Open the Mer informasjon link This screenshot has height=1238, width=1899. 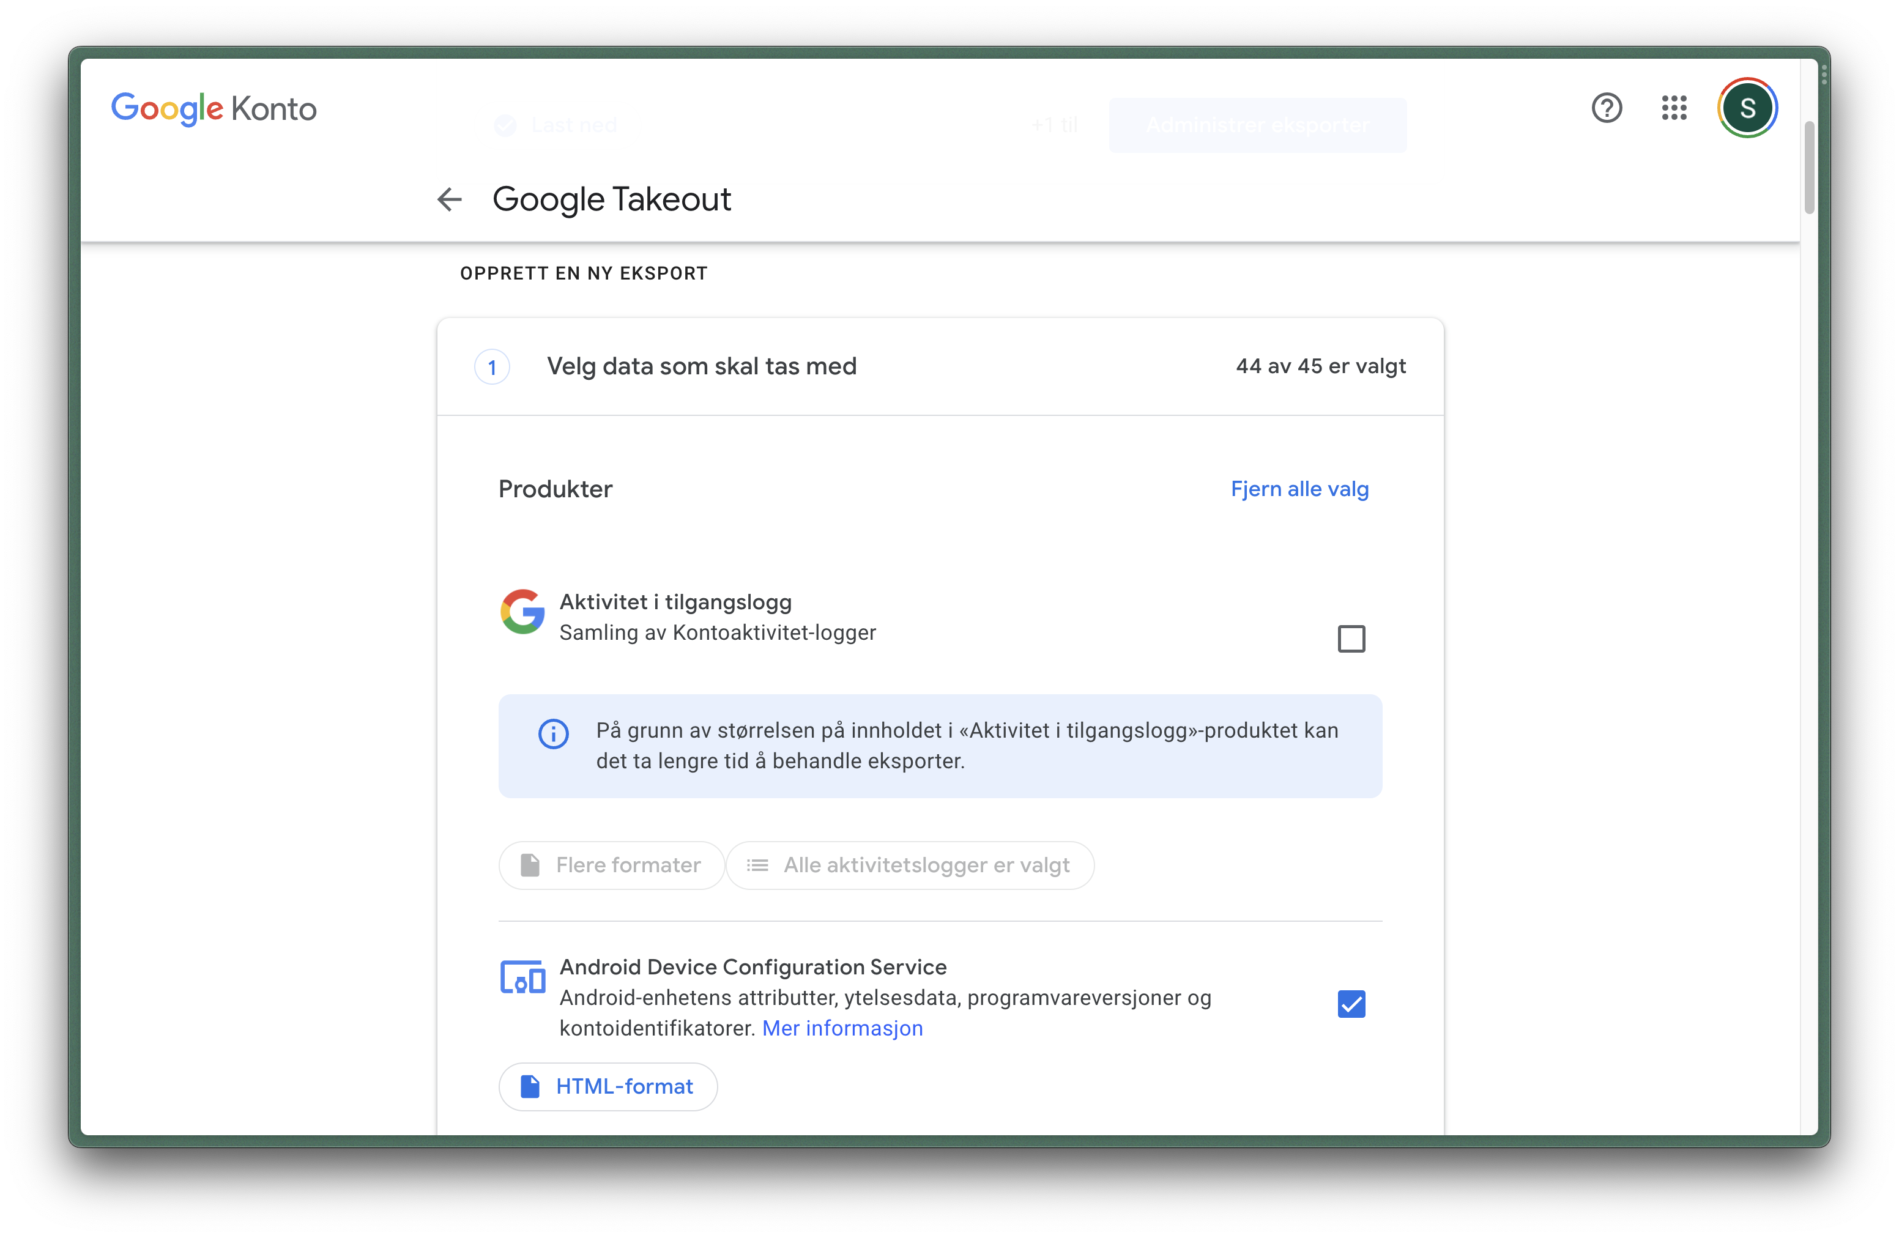pyautogui.click(x=842, y=1028)
